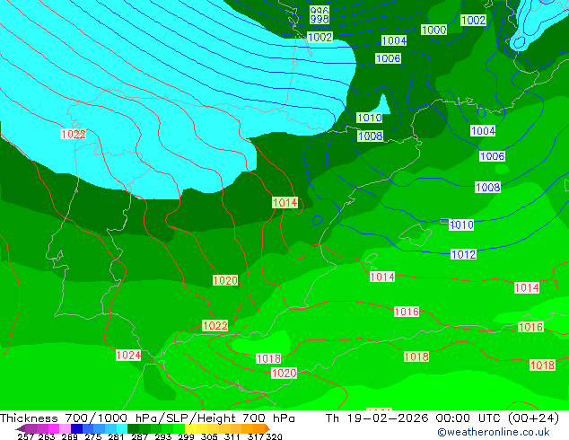This screenshot has height=440, width=569.
Task: Click the red 1014 label with green background
Action: point(284,203)
